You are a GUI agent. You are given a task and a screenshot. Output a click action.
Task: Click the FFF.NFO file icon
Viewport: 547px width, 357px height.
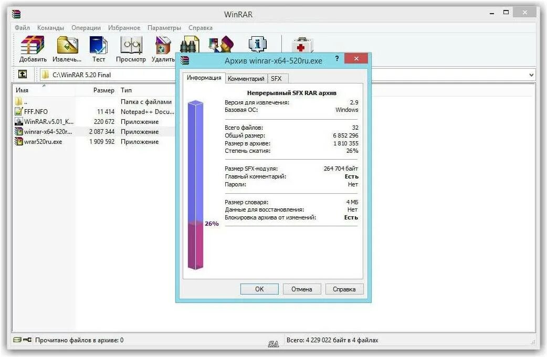pos(18,112)
